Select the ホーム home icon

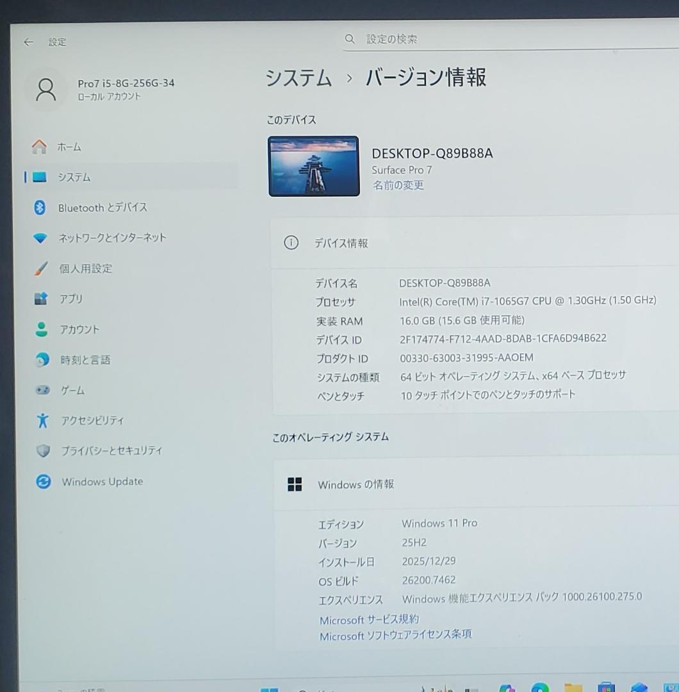pos(40,147)
